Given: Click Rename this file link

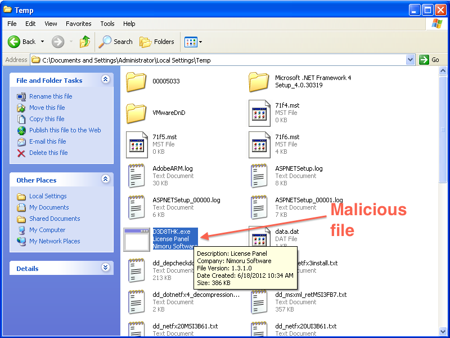Looking at the screenshot, I should pyautogui.click(x=51, y=96).
